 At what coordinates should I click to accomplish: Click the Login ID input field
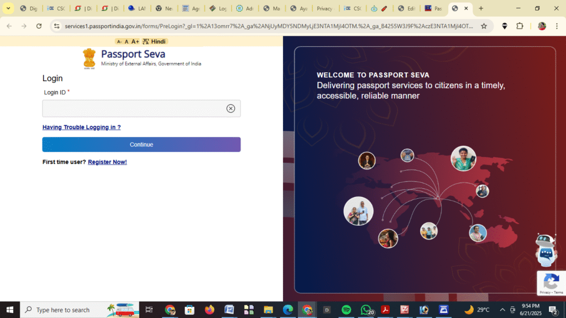(141, 109)
